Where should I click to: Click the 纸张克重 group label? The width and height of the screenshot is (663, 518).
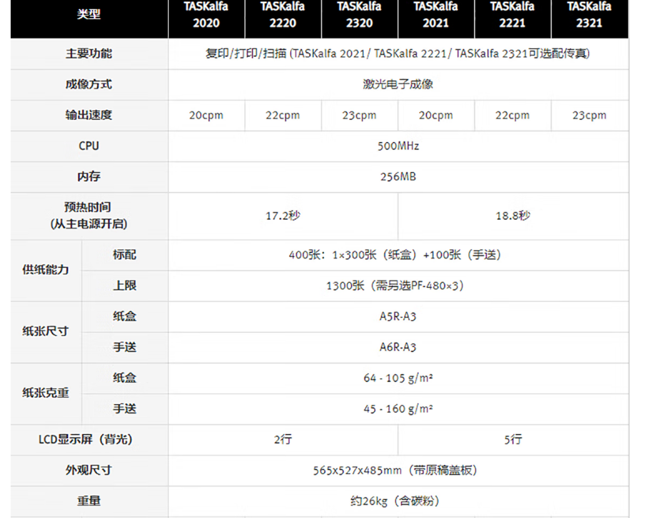click(x=46, y=393)
